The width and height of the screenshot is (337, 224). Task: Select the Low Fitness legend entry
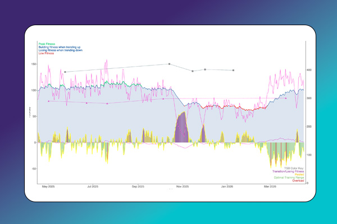tap(46, 53)
